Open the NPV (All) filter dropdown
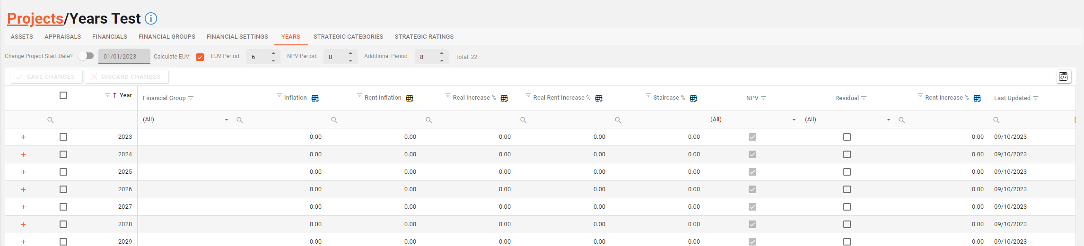The image size is (1084, 246). pos(794,120)
